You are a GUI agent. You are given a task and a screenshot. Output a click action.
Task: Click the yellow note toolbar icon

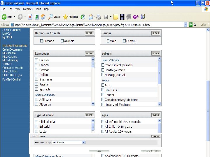pos(116,17)
